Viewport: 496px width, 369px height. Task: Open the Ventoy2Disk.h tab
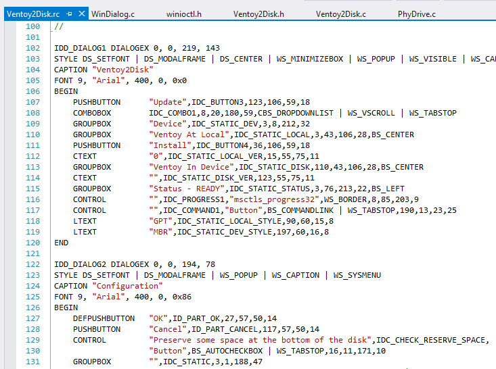[x=258, y=14]
